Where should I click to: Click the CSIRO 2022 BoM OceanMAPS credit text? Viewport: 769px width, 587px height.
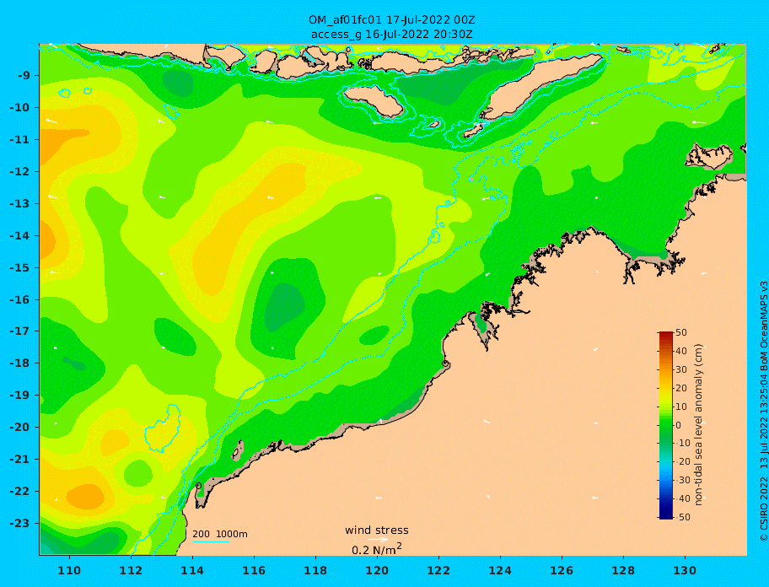tap(763, 411)
